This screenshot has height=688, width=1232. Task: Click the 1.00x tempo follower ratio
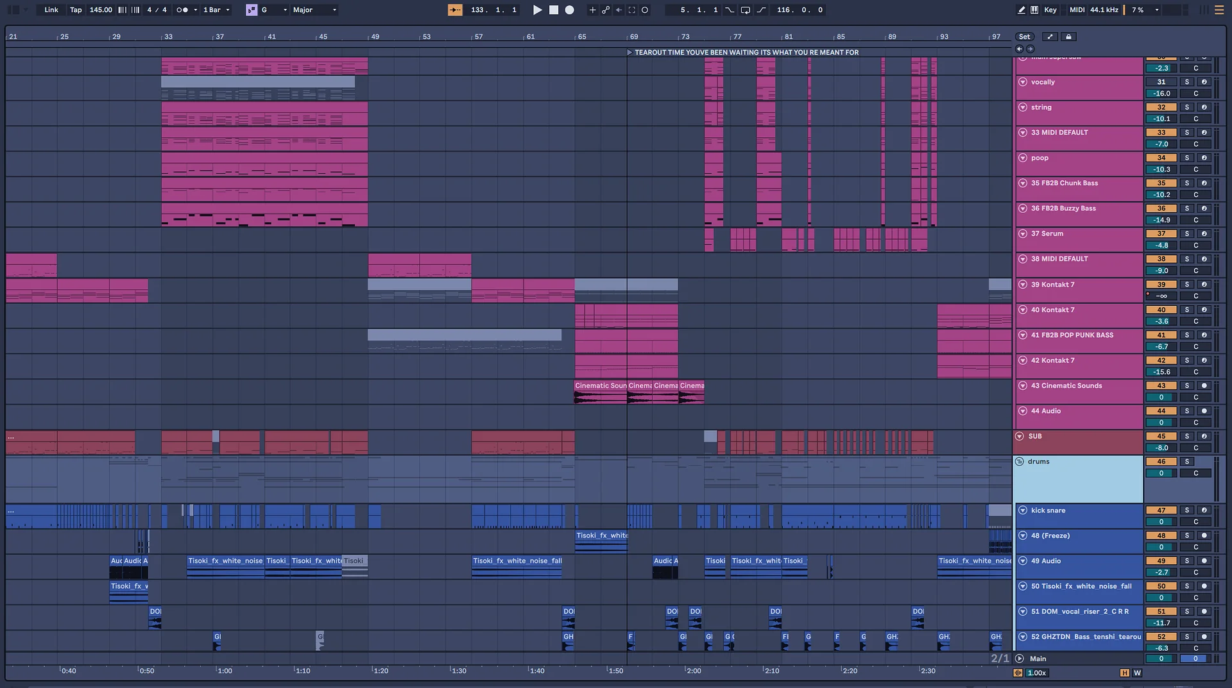1037,673
